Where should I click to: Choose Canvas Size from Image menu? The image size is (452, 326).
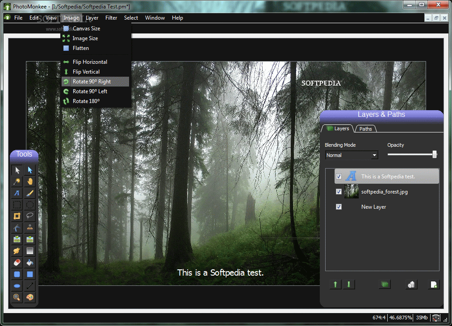click(x=96, y=29)
